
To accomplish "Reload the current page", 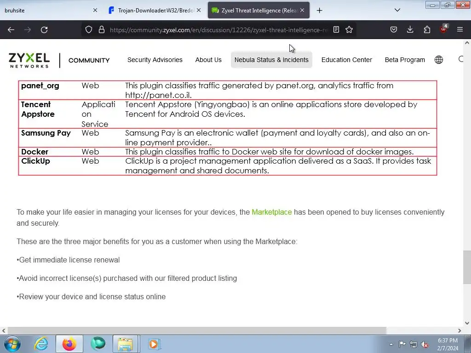I will tap(44, 30).
